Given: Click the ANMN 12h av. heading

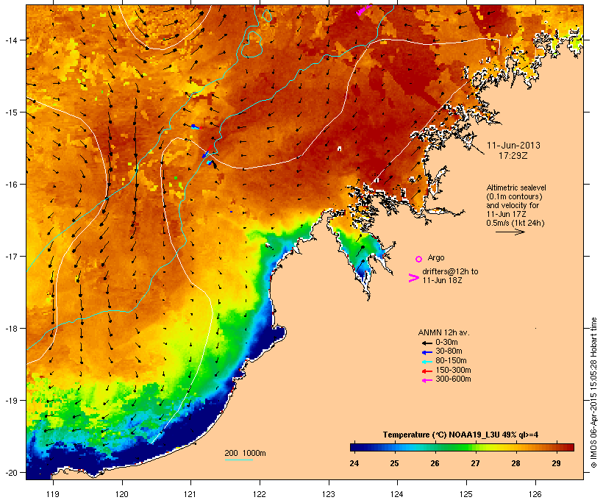Looking at the screenshot, I should (x=443, y=332).
